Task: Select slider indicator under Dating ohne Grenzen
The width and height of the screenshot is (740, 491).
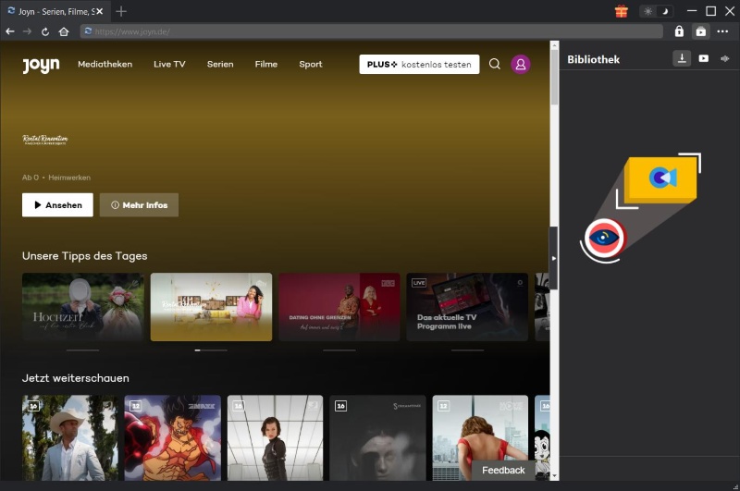Action: pos(339,350)
